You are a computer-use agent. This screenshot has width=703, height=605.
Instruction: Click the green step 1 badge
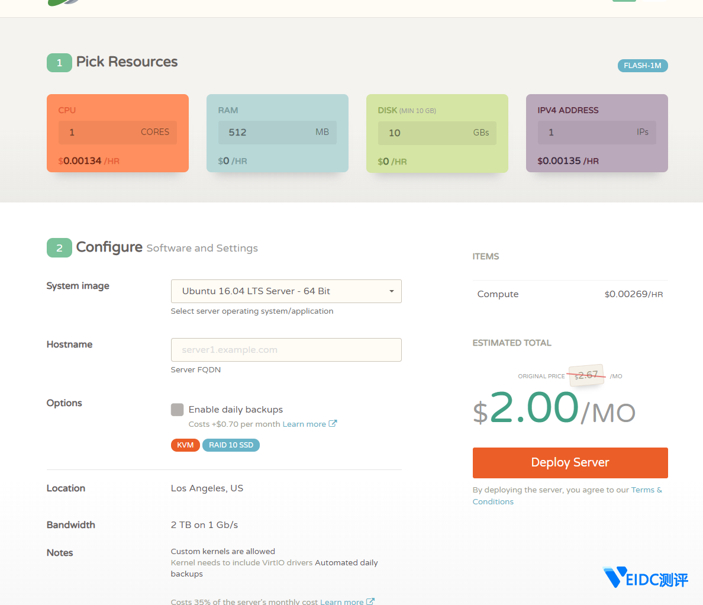tap(59, 63)
